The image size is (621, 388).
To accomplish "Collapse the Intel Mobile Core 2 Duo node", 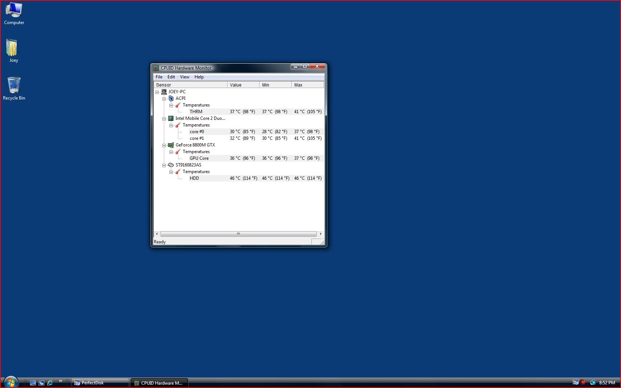I will click(x=164, y=119).
